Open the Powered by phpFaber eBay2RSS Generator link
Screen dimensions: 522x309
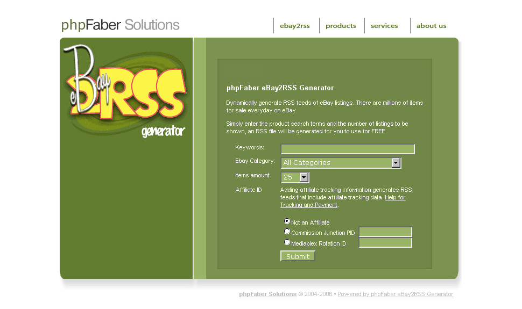pos(395,294)
